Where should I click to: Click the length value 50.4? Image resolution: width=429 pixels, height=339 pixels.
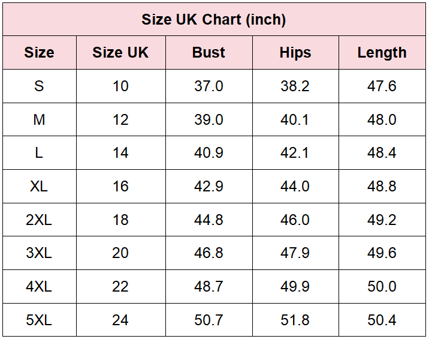point(382,320)
